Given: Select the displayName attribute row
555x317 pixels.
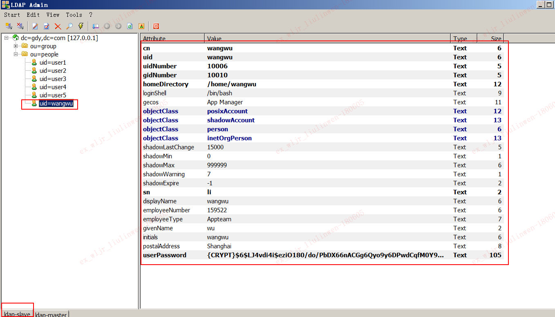Looking at the screenshot, I should click(322, 201).
